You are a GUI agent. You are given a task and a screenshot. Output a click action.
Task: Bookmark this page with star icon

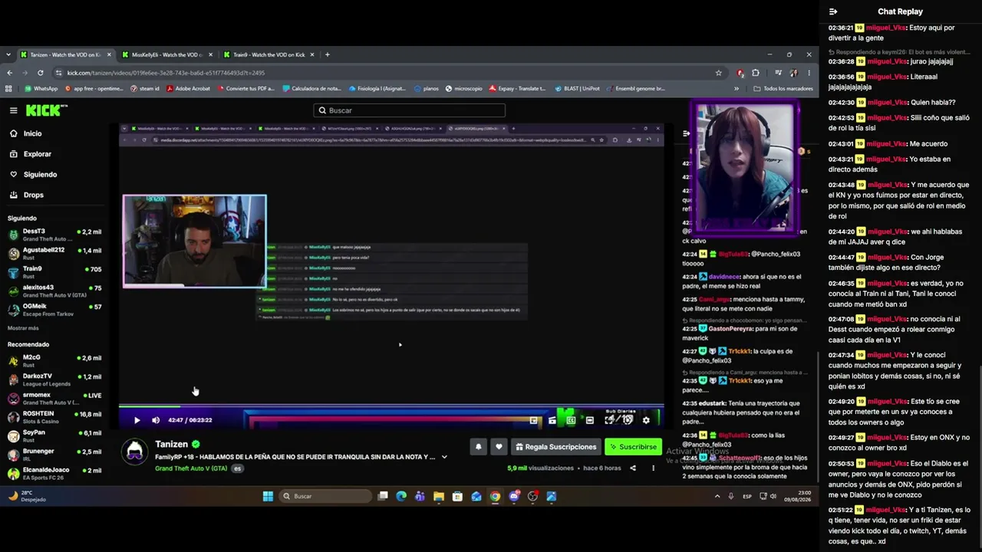pos(718,73)
